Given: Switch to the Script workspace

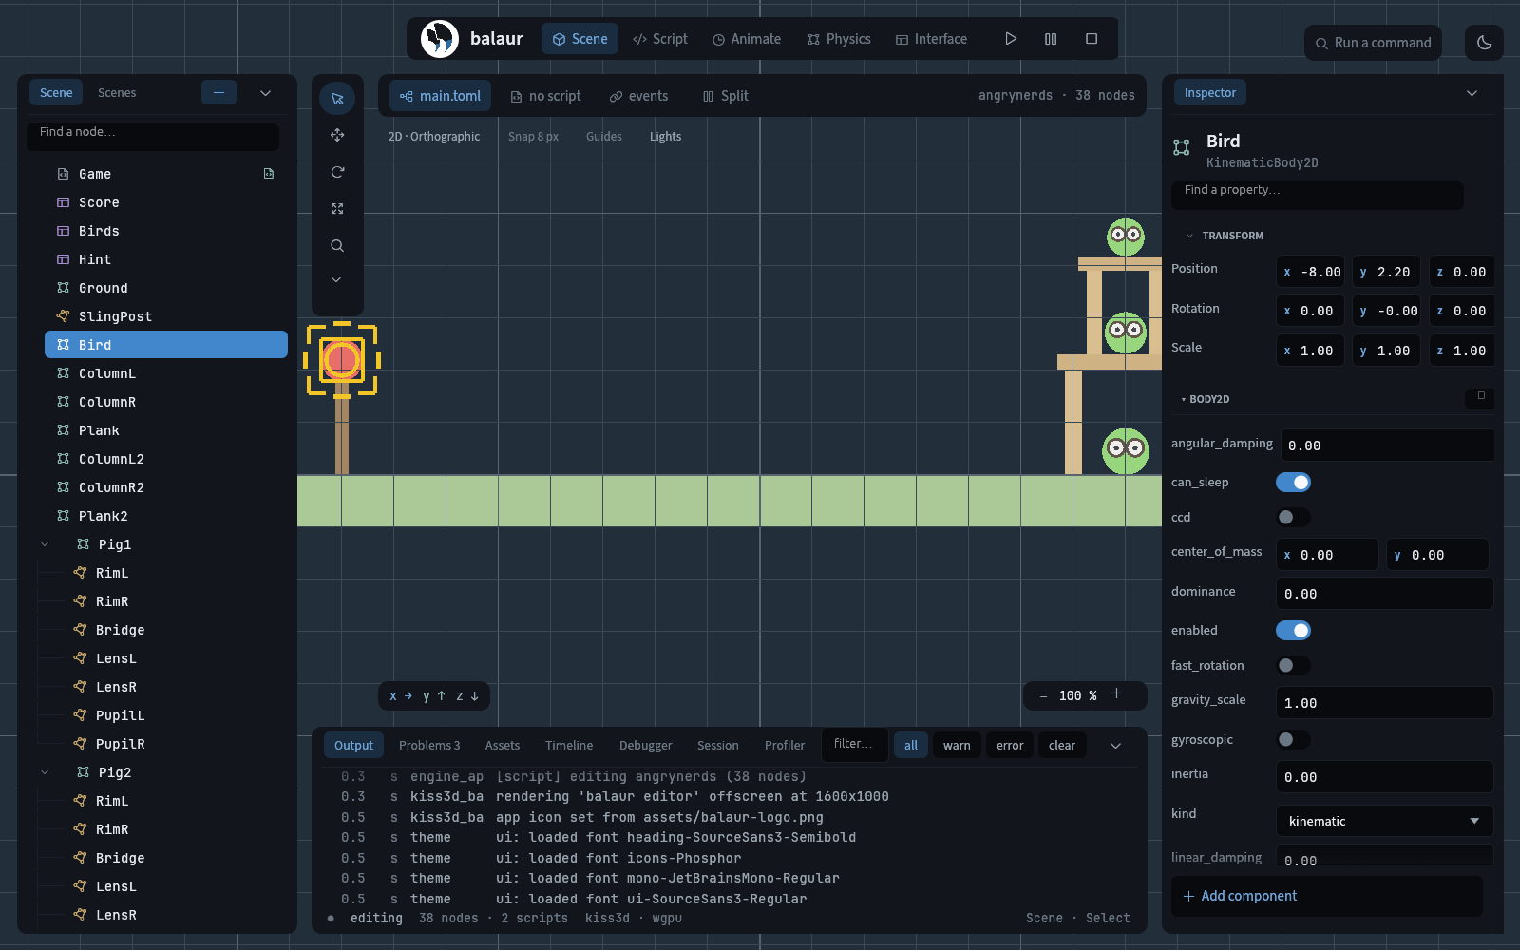Looking at the screenshot, I should tap(660, 39).
